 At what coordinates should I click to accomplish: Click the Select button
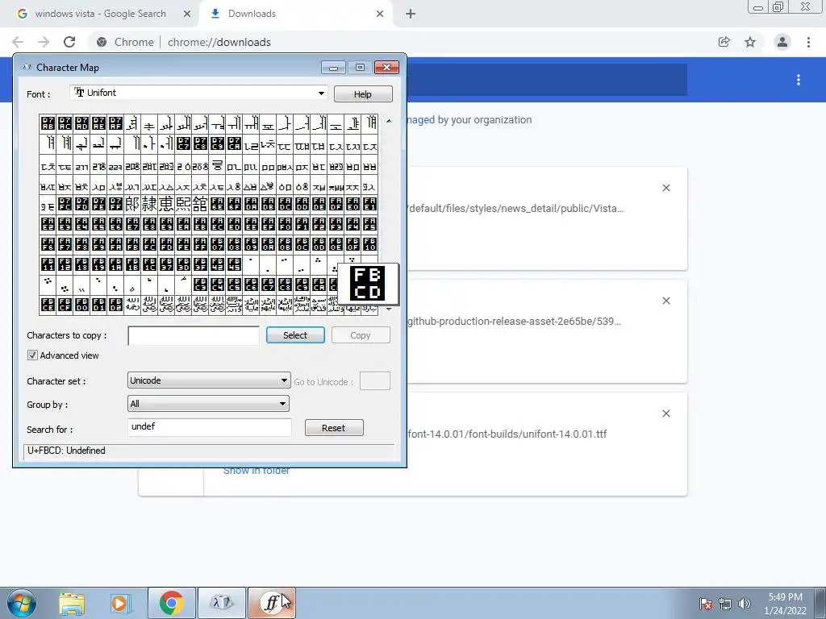295,335
